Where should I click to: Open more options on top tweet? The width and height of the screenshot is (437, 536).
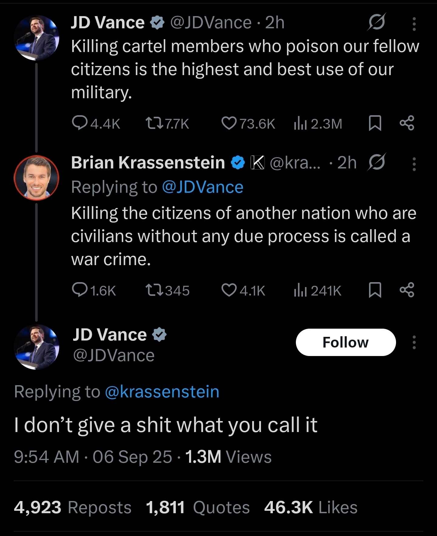414,24
